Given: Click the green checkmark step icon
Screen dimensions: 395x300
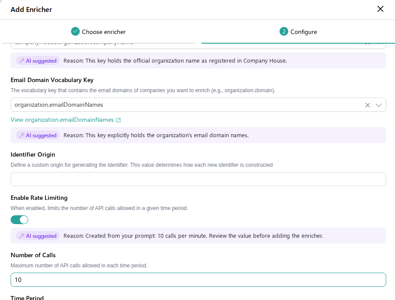Looking at the screenshot, I should 75,31.
